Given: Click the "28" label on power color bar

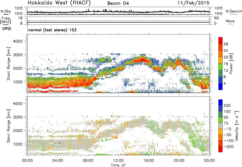Looking at the screenshot, I should click(x=226, y=44).
